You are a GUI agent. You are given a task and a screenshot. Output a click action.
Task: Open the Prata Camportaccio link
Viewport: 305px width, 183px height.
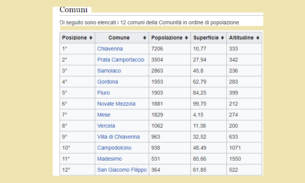pos(121,60)
